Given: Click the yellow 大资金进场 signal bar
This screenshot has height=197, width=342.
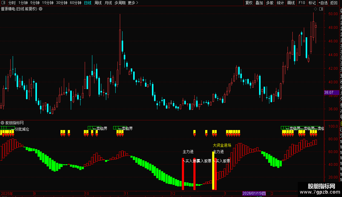Looking at the screenshot, I should click(x=213, y=171).
